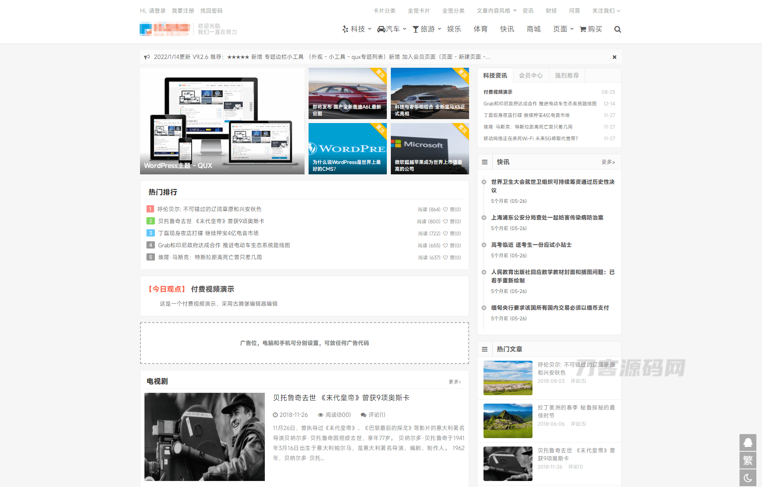Switch to the 会员中心 tab

pos(530,75)
